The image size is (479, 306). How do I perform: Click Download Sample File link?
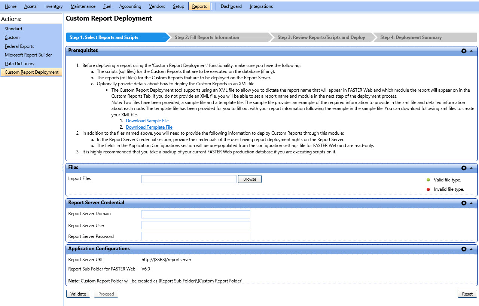(147, 121)
